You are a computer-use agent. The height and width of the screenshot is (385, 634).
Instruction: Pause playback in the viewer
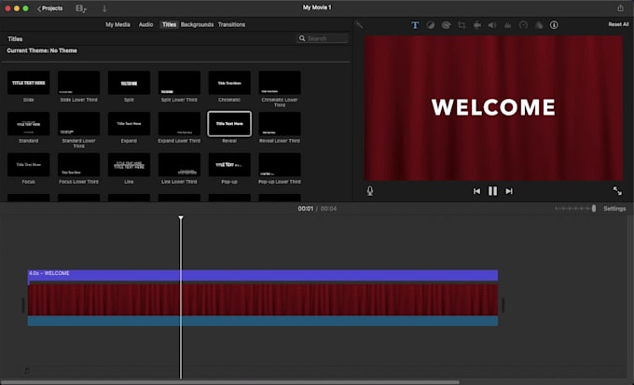click(x=492, y=191)
